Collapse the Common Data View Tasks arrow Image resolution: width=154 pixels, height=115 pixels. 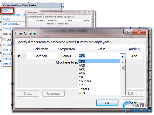tap(63, 5)
